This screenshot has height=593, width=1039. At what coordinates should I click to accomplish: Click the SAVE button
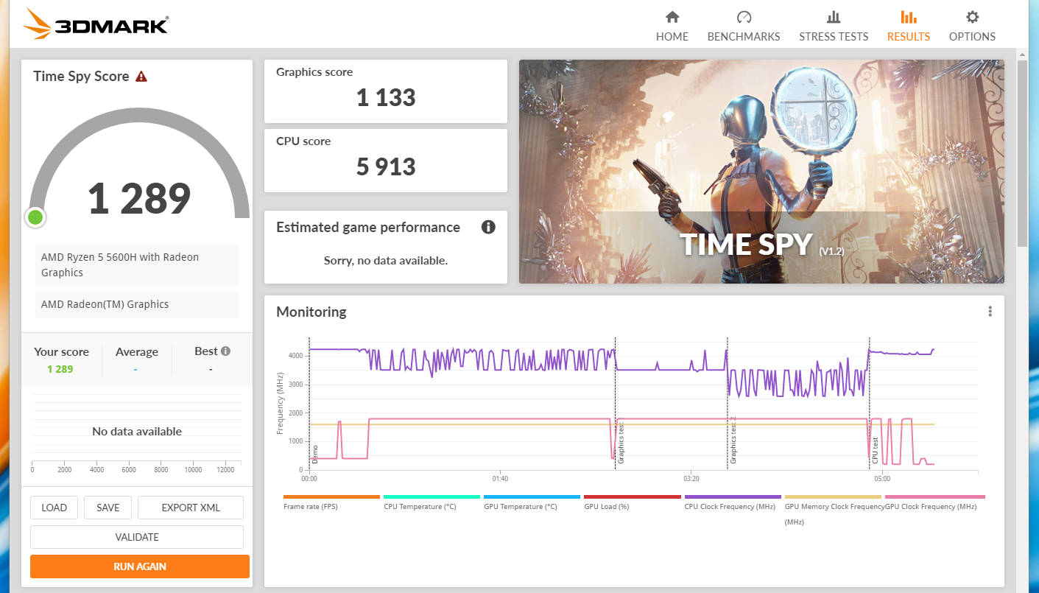(108, 508)
